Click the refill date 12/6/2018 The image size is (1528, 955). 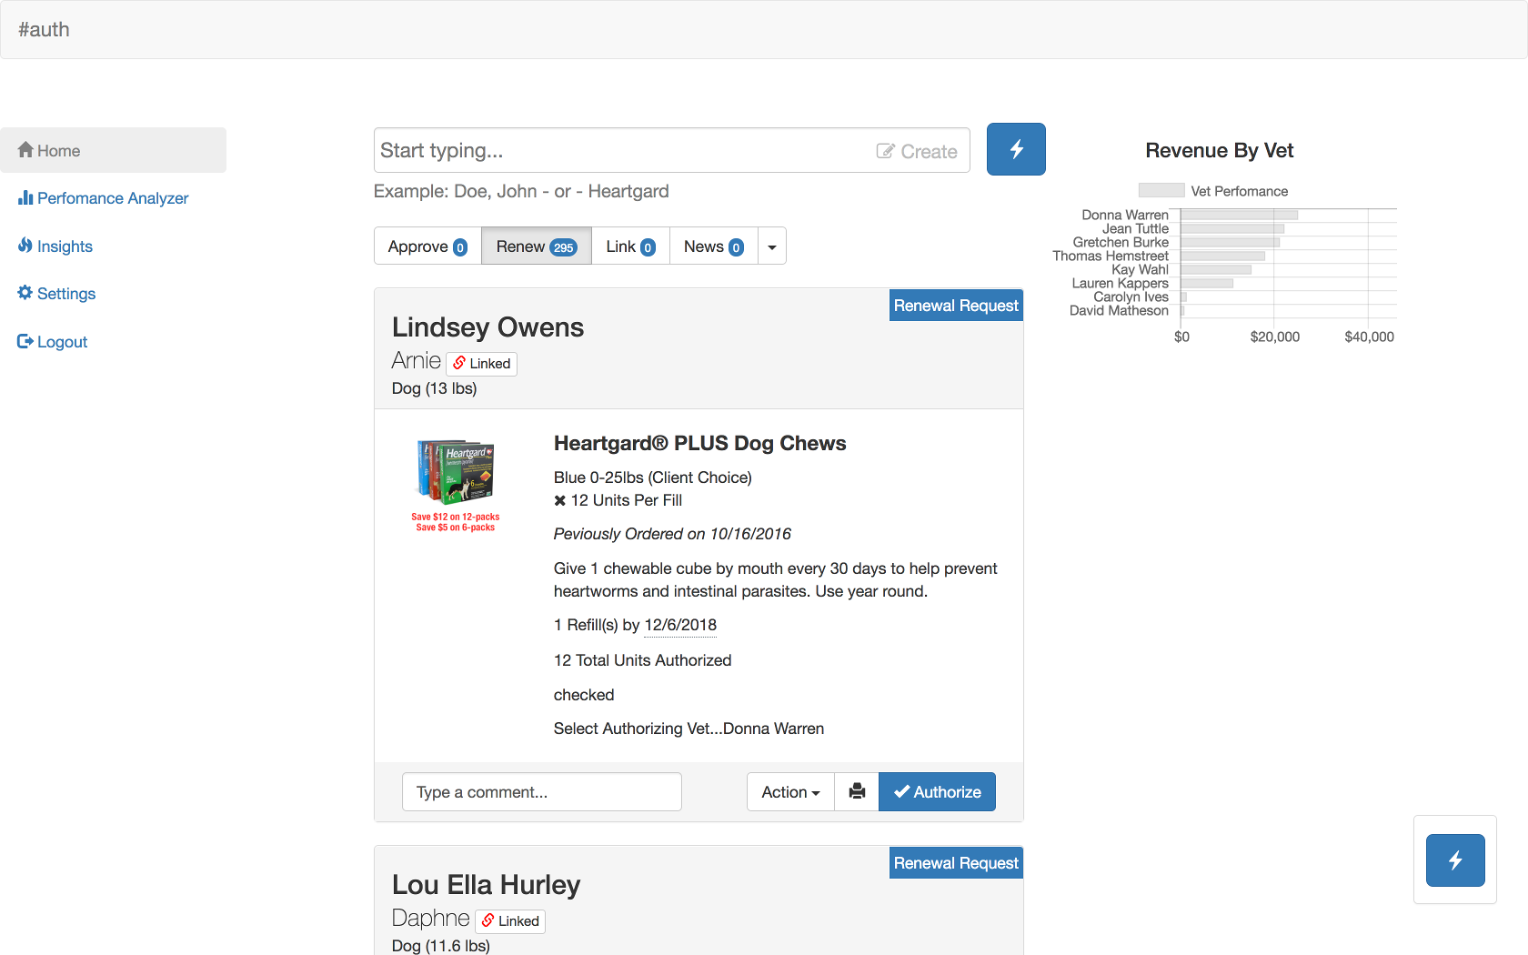[x=680, y=625]
